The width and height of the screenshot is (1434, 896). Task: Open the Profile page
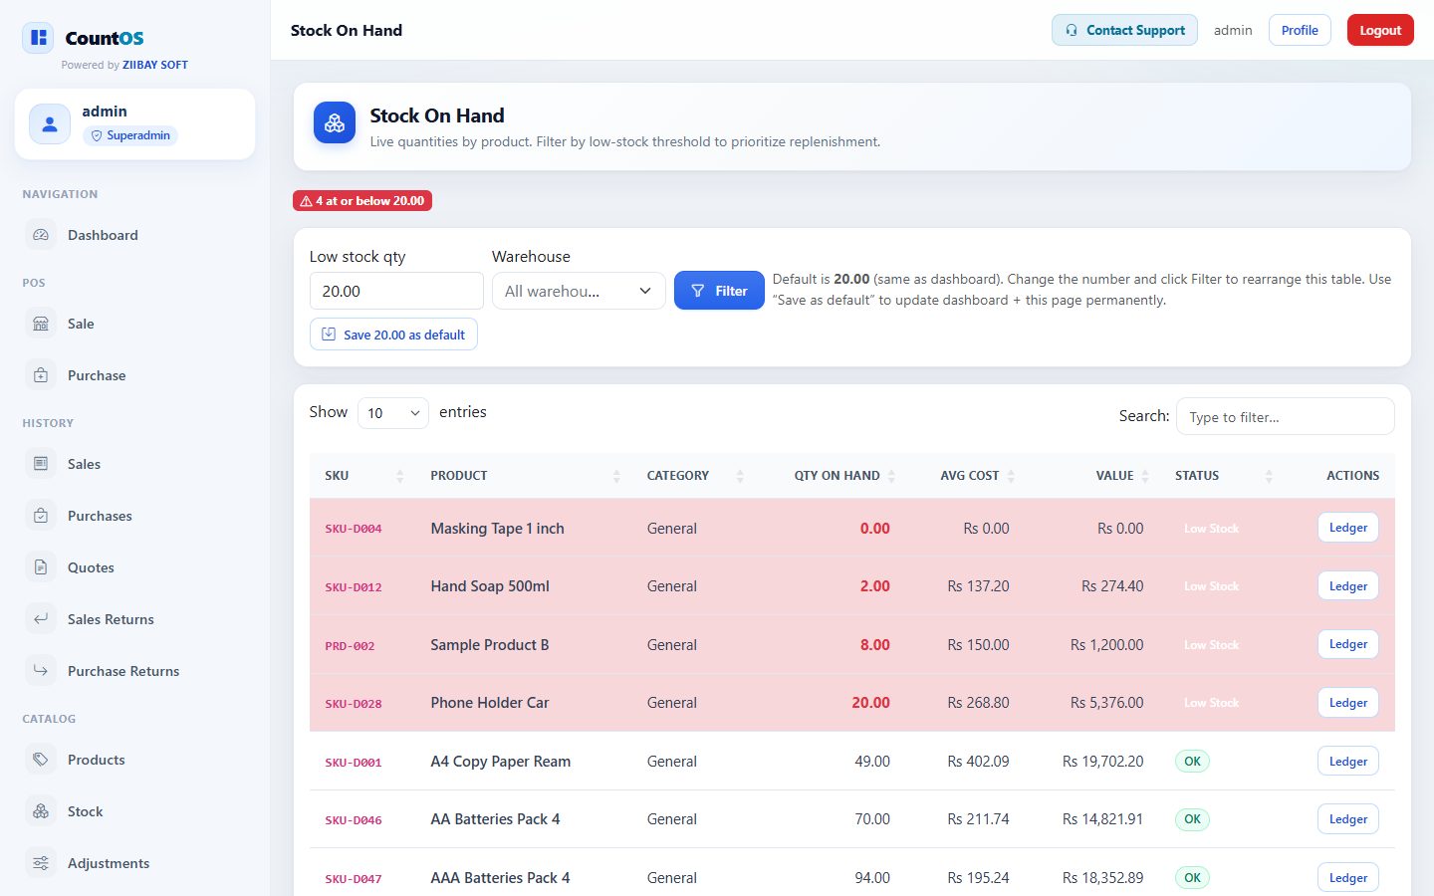pos(1300,30)
